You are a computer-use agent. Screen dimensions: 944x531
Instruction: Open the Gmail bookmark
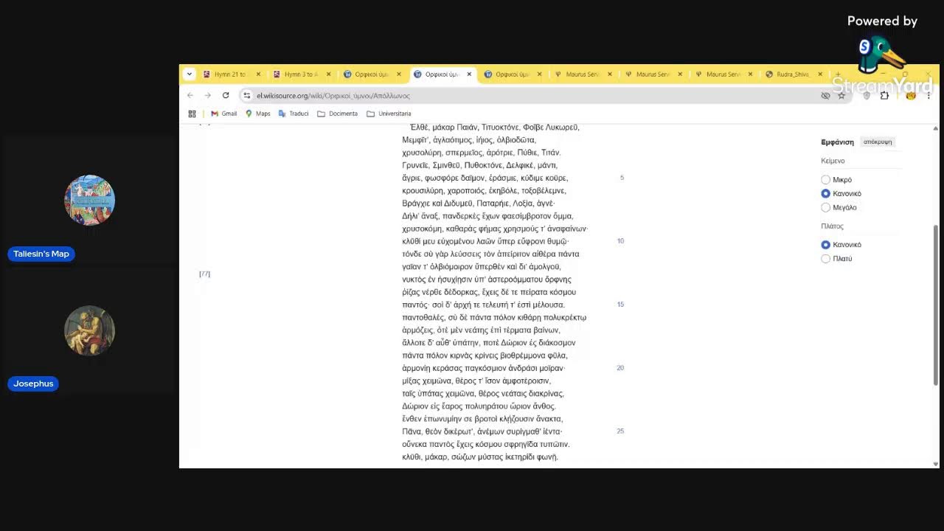(224, 114)
